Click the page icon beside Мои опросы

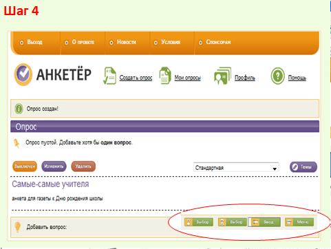165,76
